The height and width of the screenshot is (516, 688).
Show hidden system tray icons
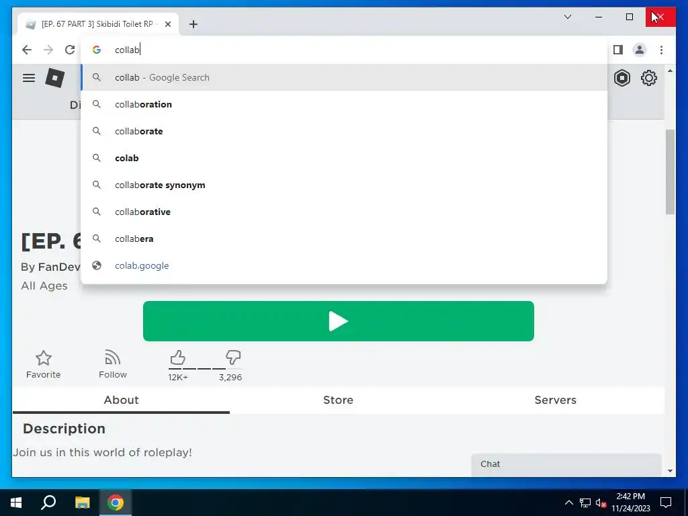coord(568,503)
